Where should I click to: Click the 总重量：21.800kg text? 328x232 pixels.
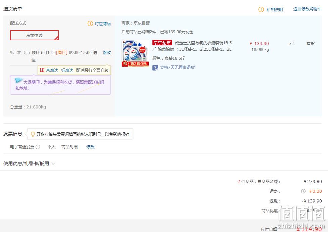28,107
